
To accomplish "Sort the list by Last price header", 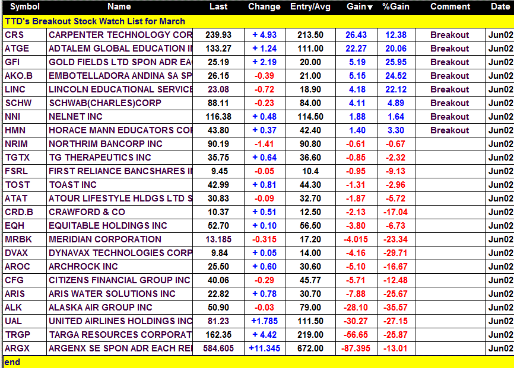I will (x=218, y=7).
